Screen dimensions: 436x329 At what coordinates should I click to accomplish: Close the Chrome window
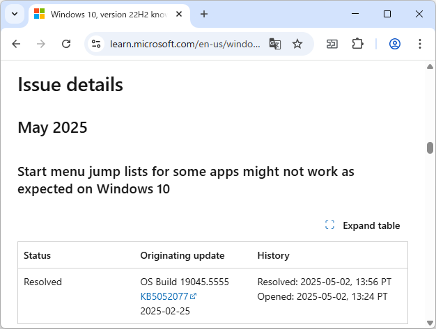point(419,14)
